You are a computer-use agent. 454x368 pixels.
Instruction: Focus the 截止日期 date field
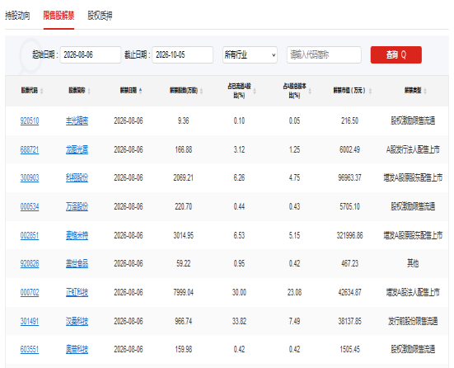[183, 54]
